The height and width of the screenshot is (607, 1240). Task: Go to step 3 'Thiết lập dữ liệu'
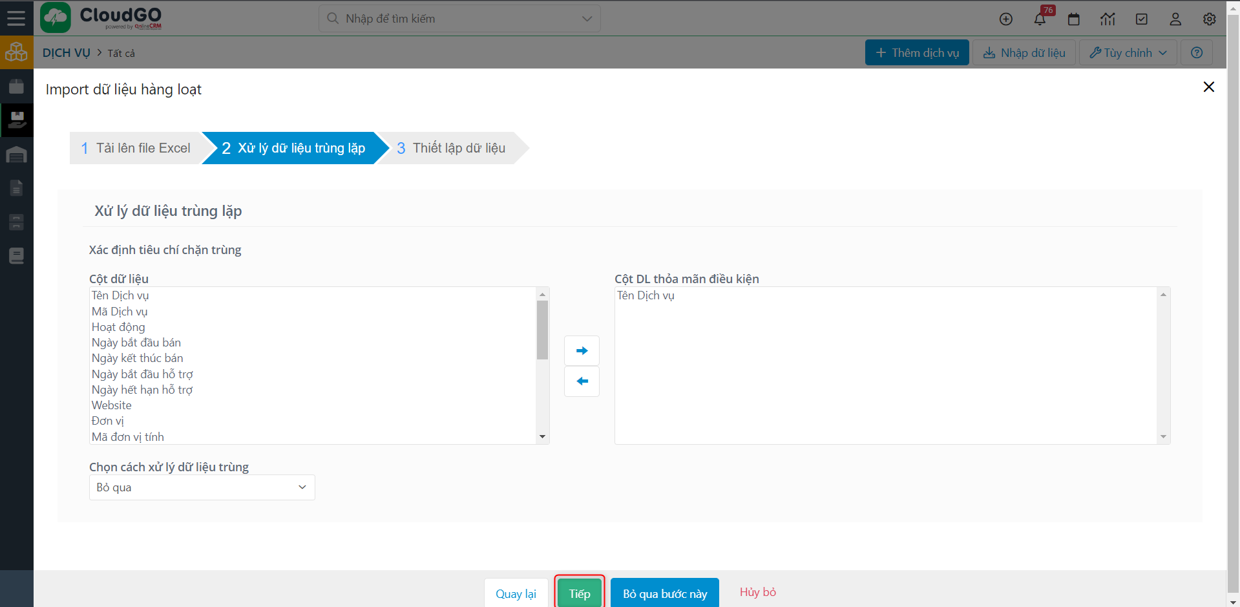point(451,148)
